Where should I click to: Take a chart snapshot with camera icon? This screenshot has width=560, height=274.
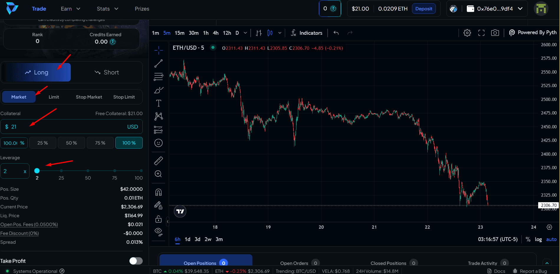tap(495, 33)
